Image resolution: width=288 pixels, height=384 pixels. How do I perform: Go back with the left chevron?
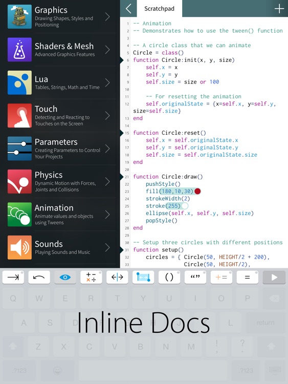[128, 9]
